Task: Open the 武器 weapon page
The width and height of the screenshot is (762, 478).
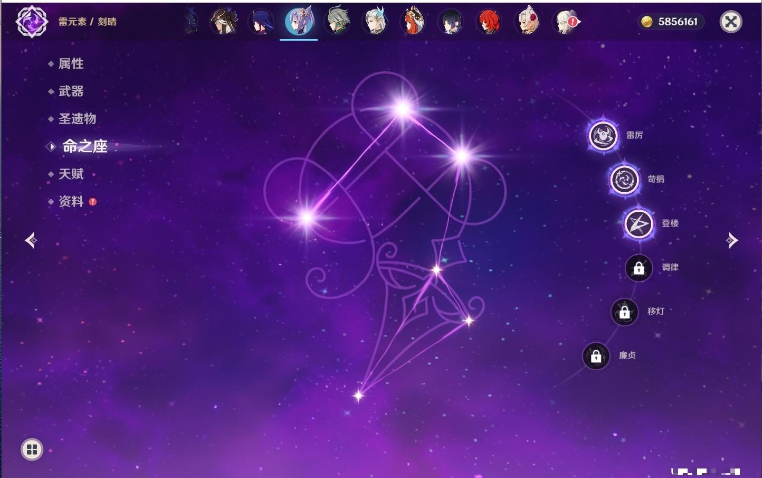Action: [x=71, y=91]
